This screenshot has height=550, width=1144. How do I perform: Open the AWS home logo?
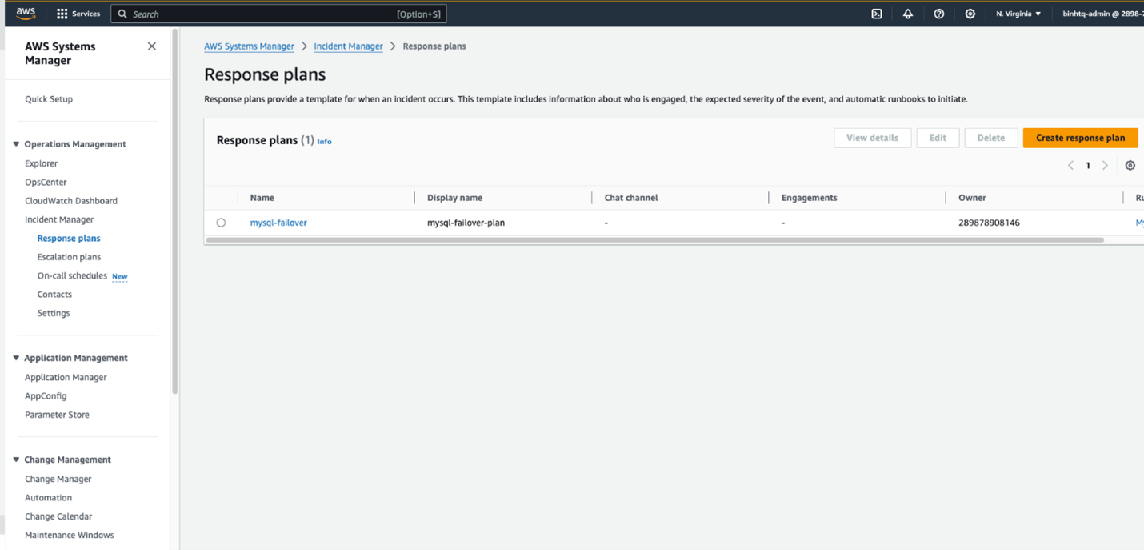[26, 14]
